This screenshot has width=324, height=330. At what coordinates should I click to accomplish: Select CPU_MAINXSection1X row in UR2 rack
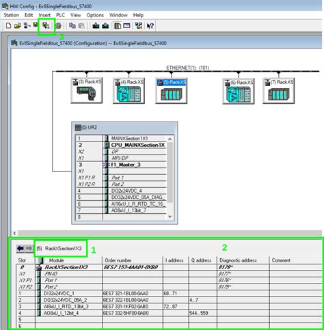coord(122,145)
